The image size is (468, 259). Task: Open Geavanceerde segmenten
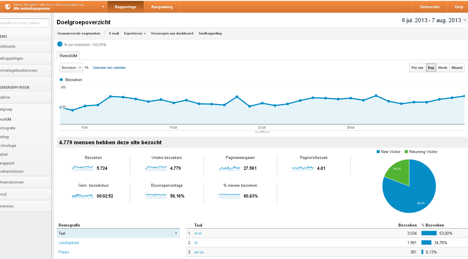pos(79,33)
